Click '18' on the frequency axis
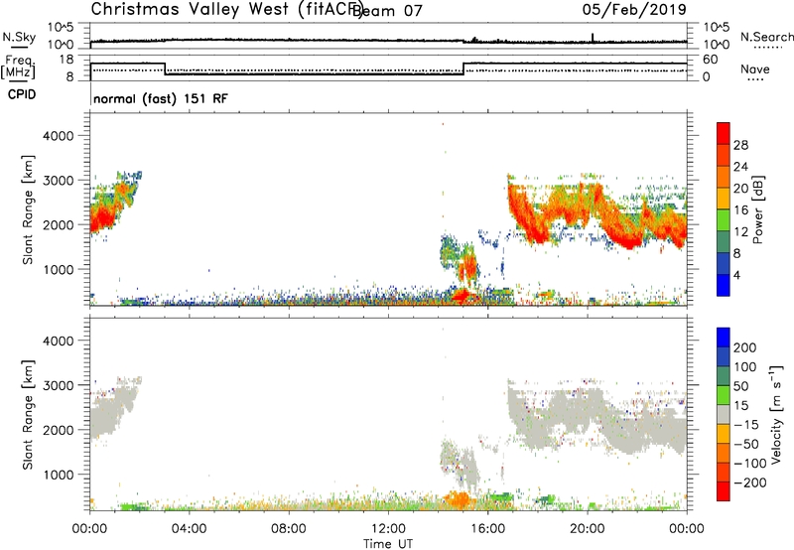The width and height of the screenshot is (794, 550). pyautogui.click(x=67, y=60)
